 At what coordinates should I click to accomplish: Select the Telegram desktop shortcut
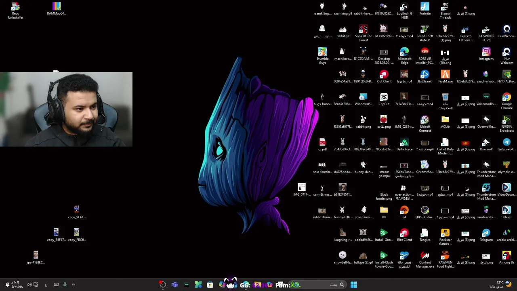pos(486,235)
